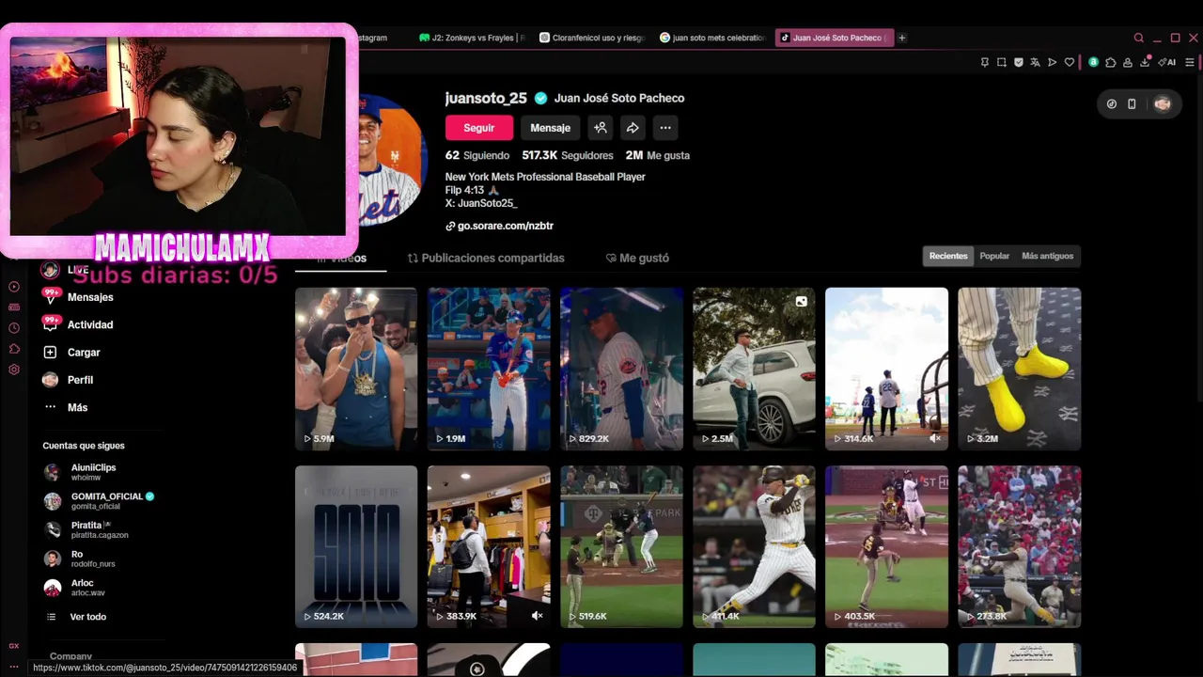1203x677 pixels.
Task: Click the Mensaje button
Action: point(550,128)
